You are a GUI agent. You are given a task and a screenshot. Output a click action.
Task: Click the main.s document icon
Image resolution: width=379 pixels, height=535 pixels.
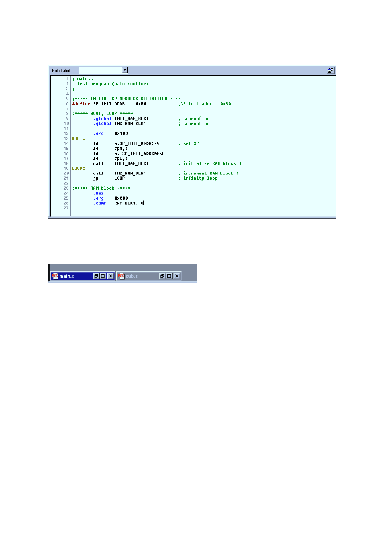click(55, 276)
